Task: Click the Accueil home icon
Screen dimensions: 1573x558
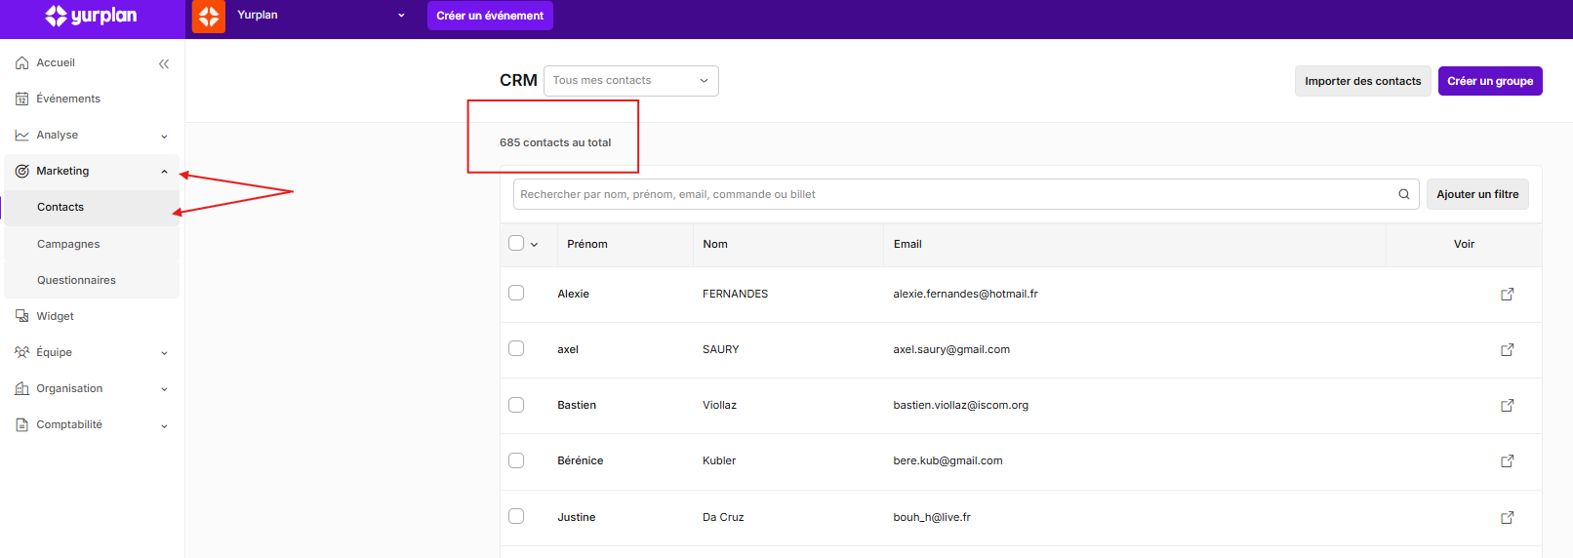Action: tap(21, 62)
